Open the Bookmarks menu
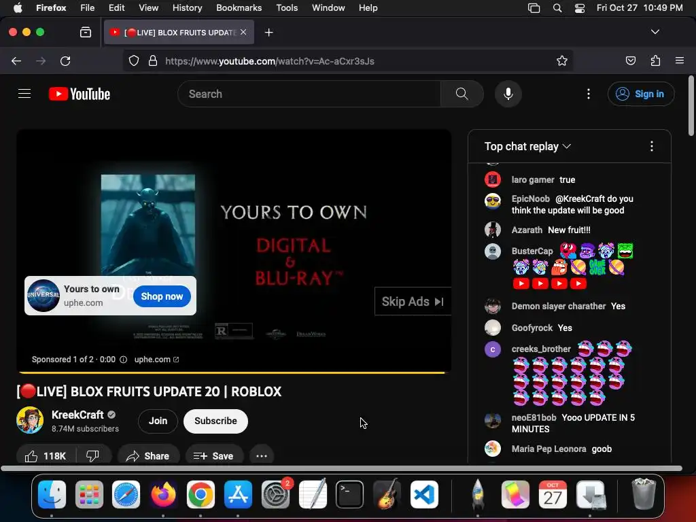The height and width of the screenshot is (522, 696). 239,8
